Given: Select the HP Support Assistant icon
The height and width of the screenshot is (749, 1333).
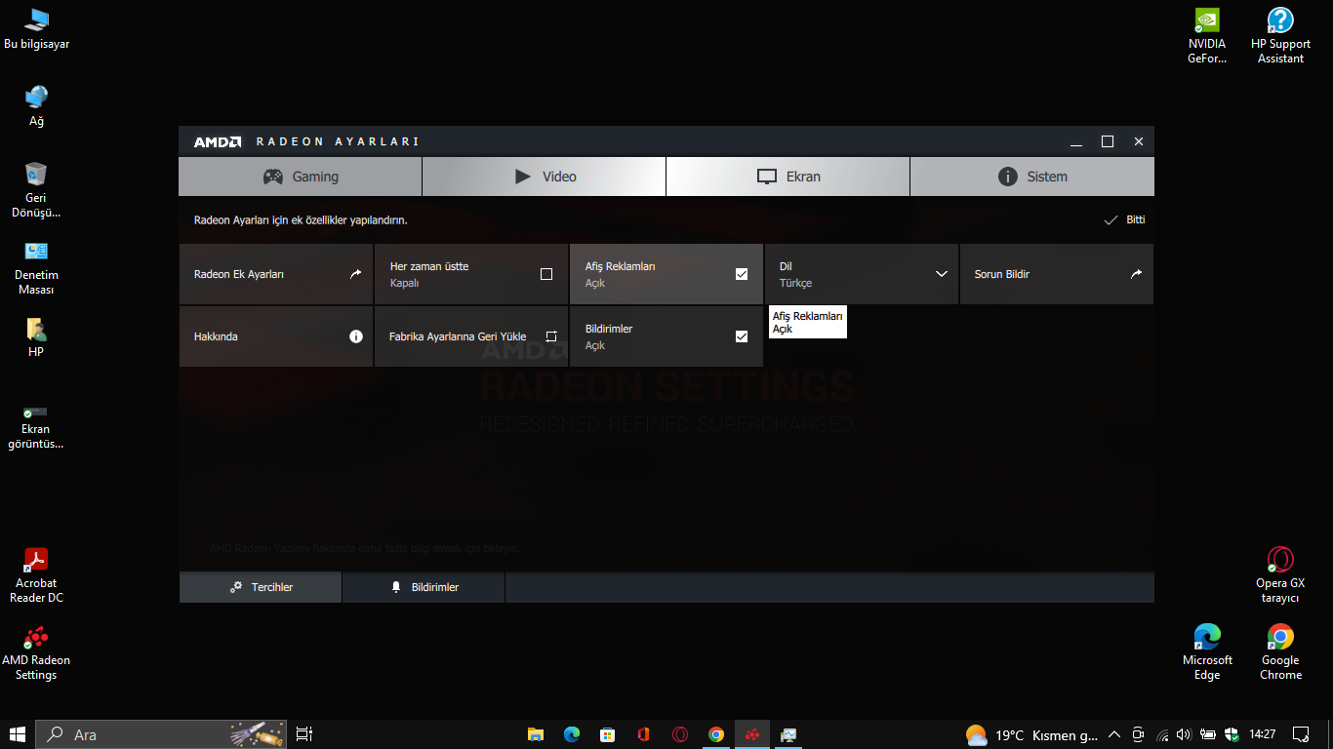Looking at the screenshot, I should (x=1280, y=36).
